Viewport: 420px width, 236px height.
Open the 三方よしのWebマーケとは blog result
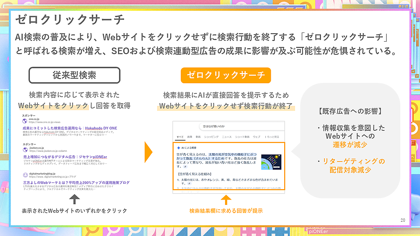pyautogui.click(x=76, y=183)
